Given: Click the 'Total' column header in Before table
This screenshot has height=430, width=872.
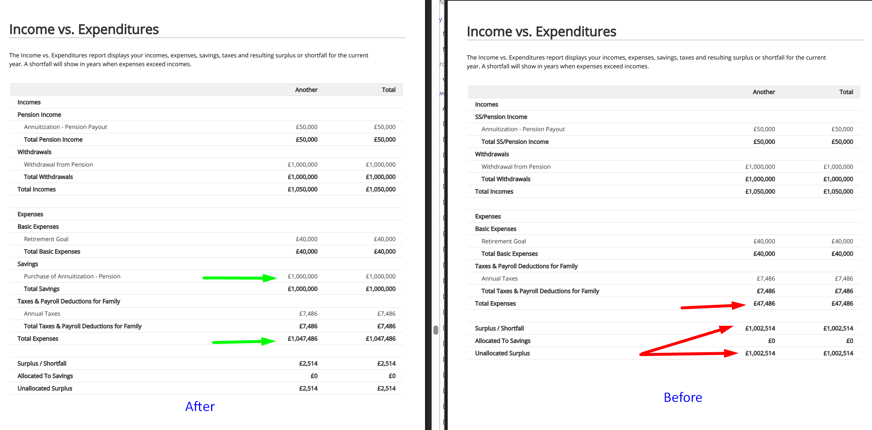Looking at the screenshot, I should coord(846,92).
